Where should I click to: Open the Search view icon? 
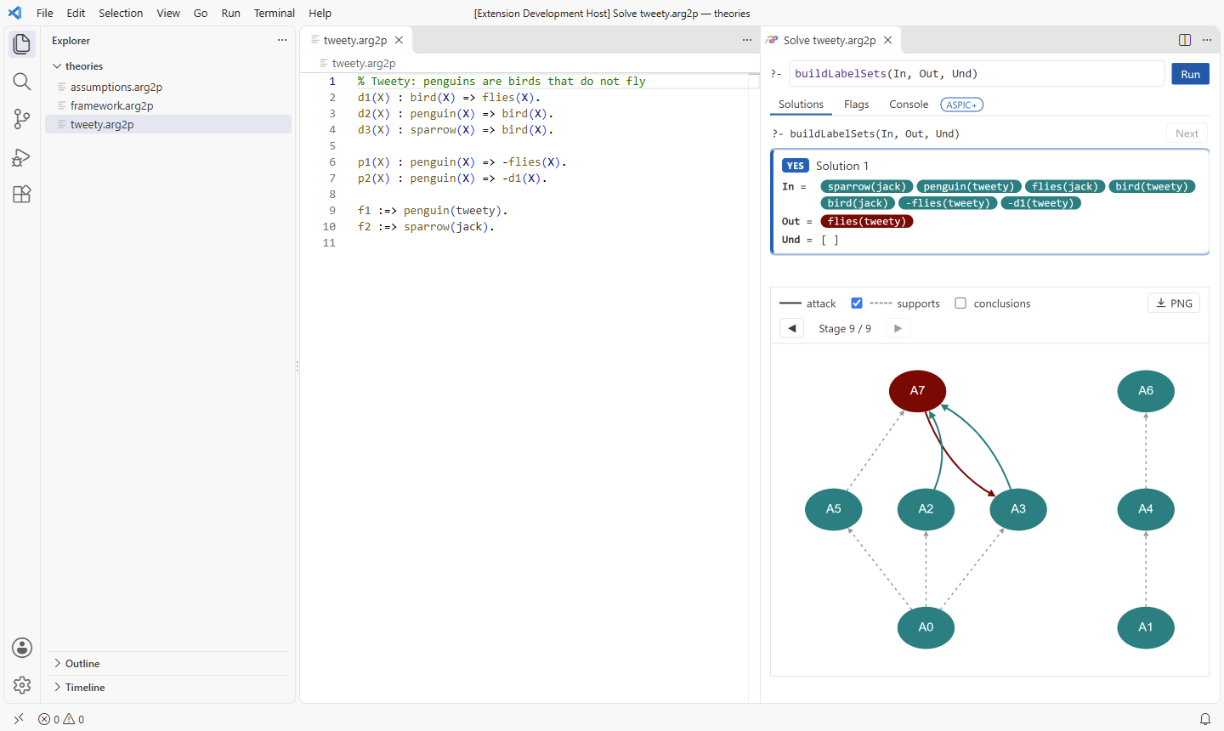[22, 82]
